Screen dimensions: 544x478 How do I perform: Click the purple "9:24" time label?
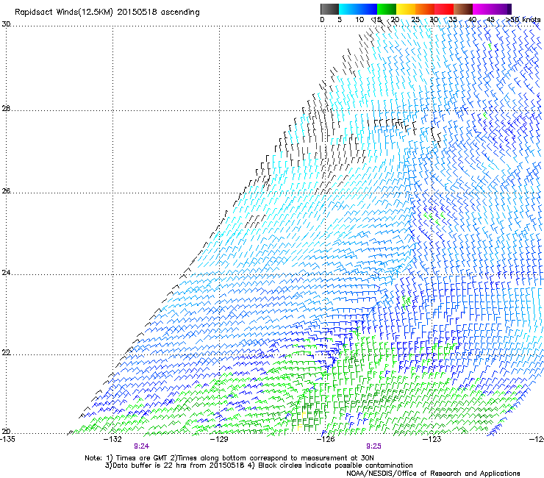pyautogui.click(x=142, y=446)
